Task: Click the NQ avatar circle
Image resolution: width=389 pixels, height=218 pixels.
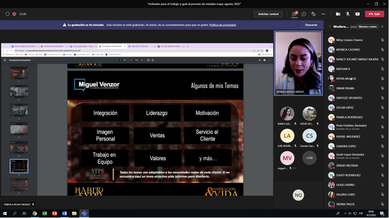Action: pyautogui.click(x=298, y=195)
